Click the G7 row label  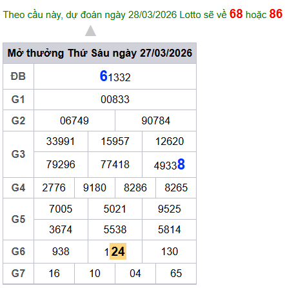coord(18,273)
